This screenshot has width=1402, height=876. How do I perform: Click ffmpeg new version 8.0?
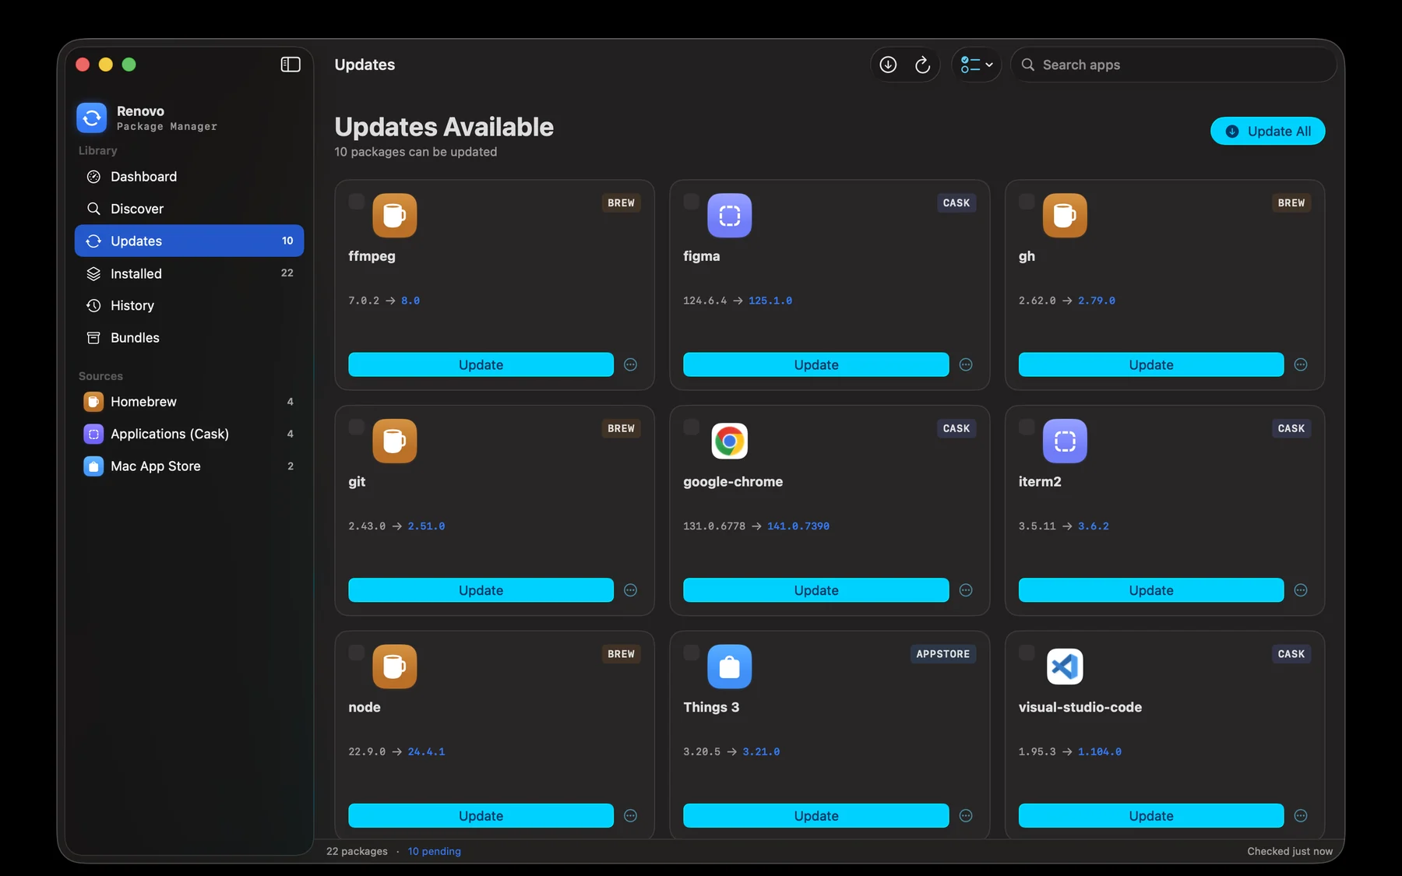410,301
